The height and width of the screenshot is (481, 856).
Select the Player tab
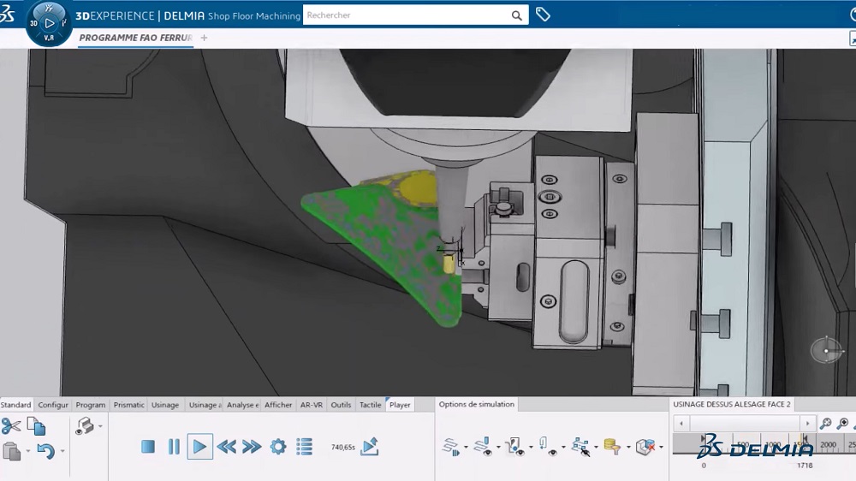tap(400, 405)
